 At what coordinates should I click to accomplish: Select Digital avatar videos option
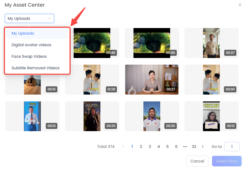click(31, 45)
